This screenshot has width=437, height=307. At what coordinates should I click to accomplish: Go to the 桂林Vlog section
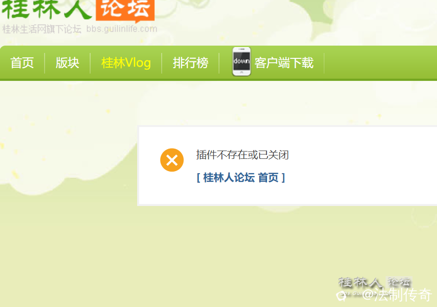click(x=126, y=63)
